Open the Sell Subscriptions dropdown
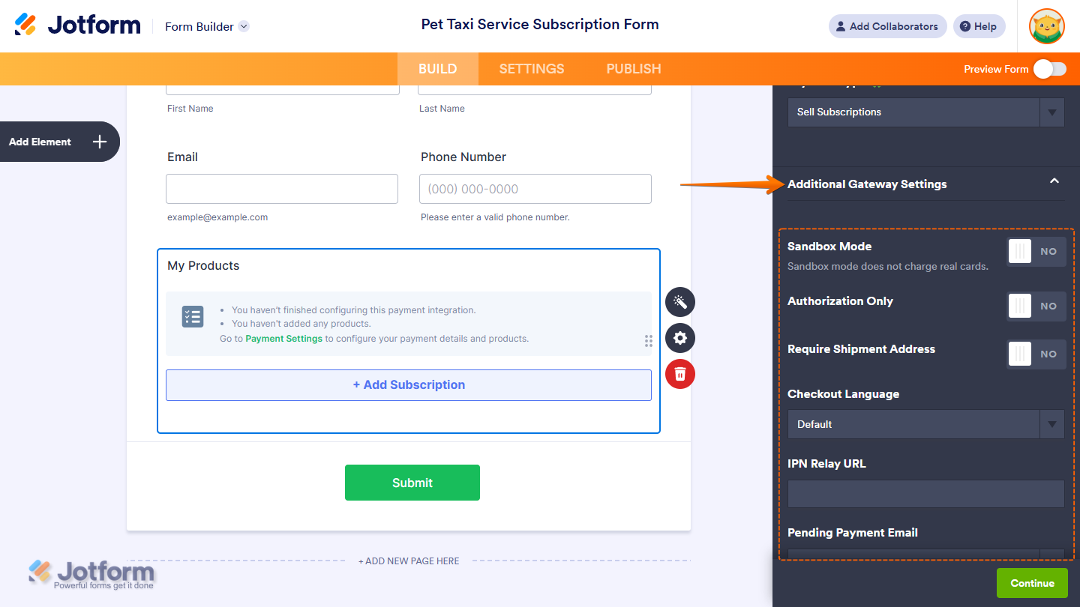1080x607 pixels. coord(1052,112)
